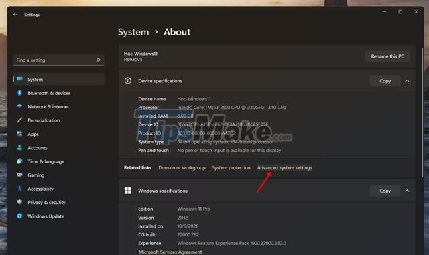Click the Bluetooth icon in sidebar
The height and width of the screenshot is (255, 429).
[19, 93]
